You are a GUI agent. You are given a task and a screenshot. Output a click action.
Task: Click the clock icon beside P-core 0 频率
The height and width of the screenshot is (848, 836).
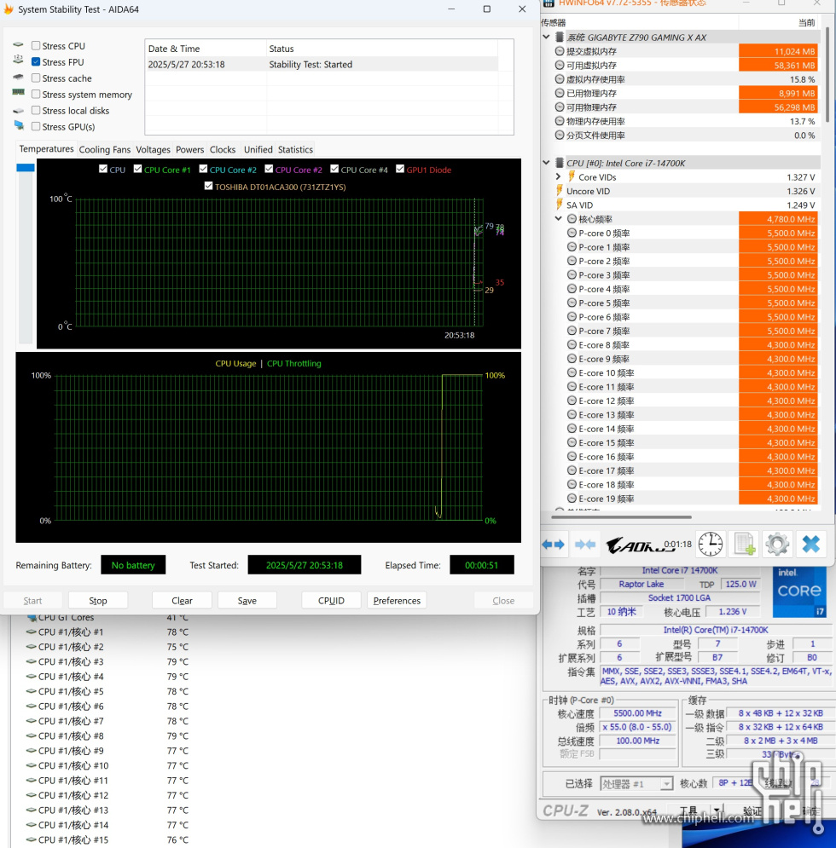(x=572, y=233)
